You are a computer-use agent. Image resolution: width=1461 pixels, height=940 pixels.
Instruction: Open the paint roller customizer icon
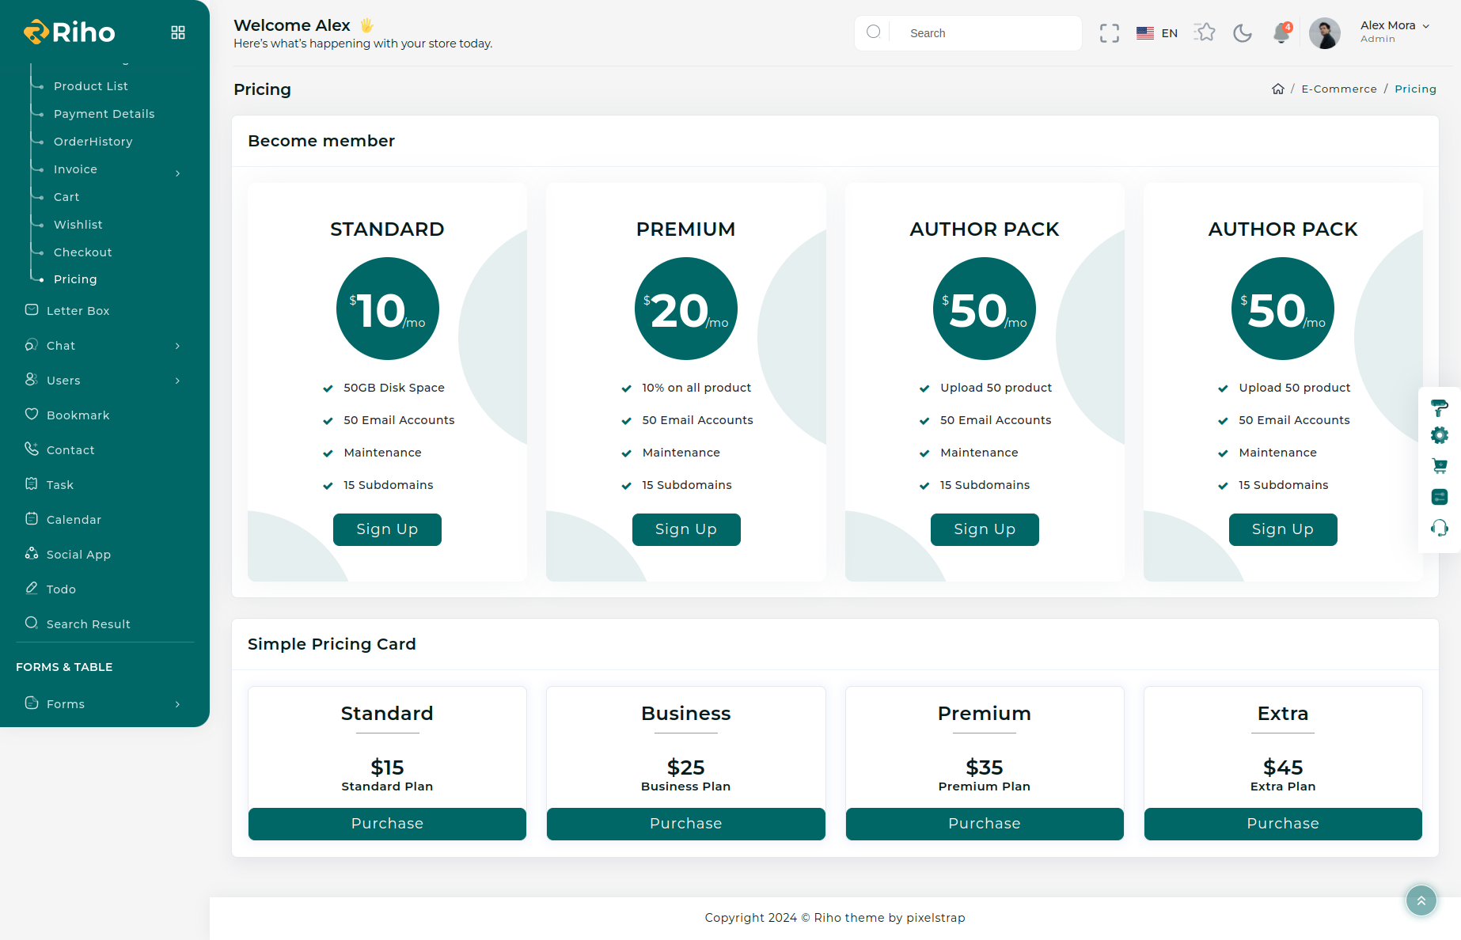[1439, 407]
